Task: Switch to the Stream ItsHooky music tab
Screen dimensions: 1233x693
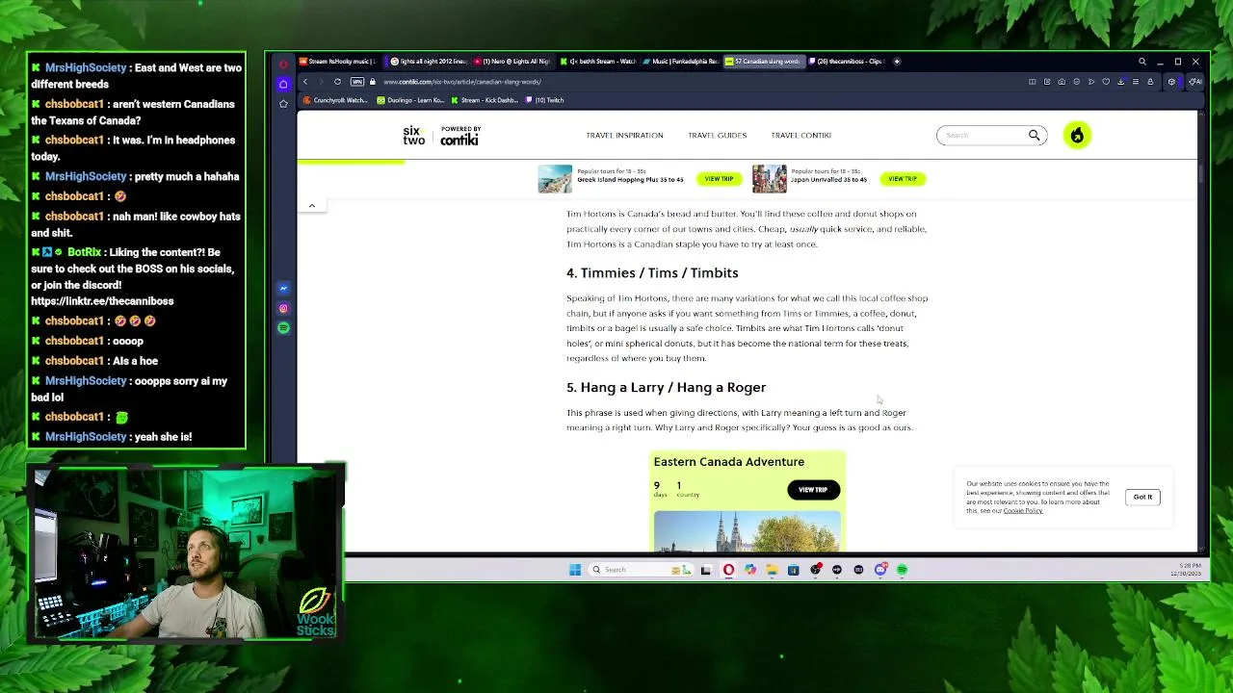Action: (x=336, y=62)
